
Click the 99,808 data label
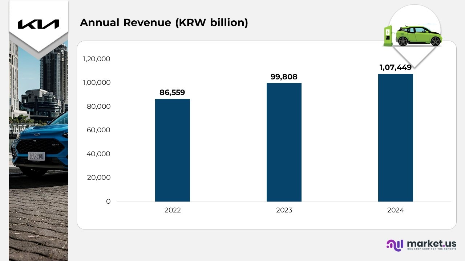point(284,77)
